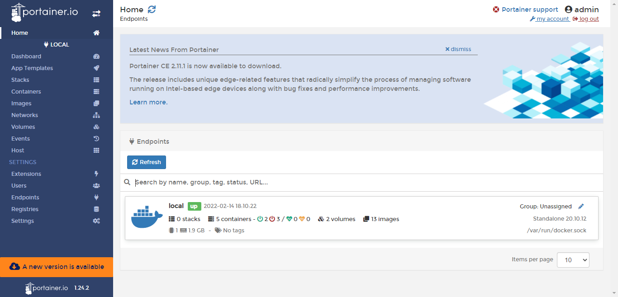The width and height of the screenshot is (618, 297).
Task: Click the Users group icon
Action: coord(96,186)
